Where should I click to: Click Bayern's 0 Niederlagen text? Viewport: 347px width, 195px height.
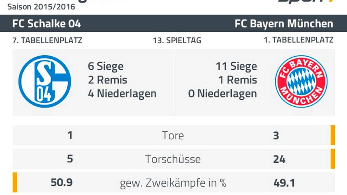click(x=222, y=94)
